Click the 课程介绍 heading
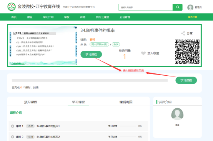The image size is (213, 141). tap(16, 113)
